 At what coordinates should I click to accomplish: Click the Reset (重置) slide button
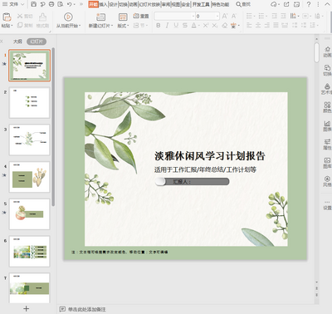click(141, 16)
